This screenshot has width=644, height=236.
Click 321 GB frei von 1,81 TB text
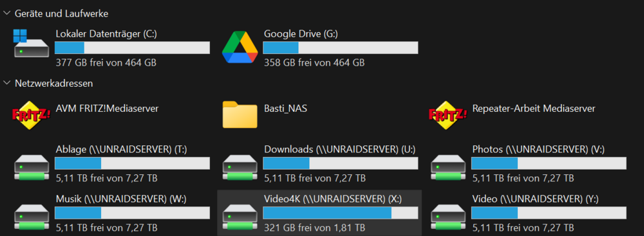315,228
